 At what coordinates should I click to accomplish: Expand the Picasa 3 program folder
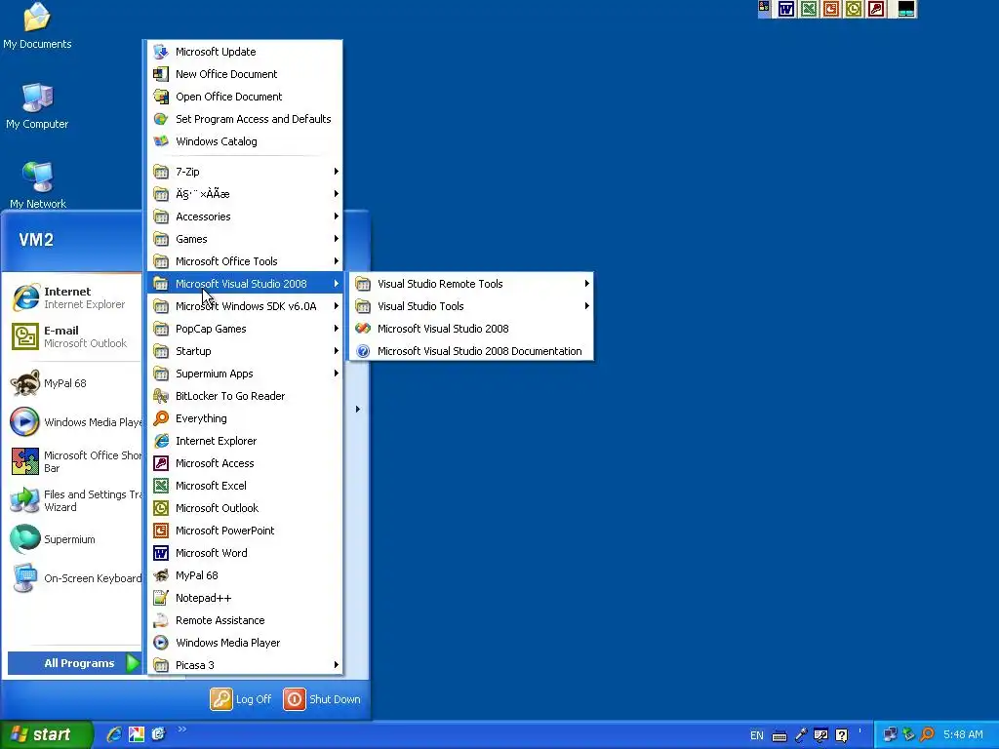point(245,665)
